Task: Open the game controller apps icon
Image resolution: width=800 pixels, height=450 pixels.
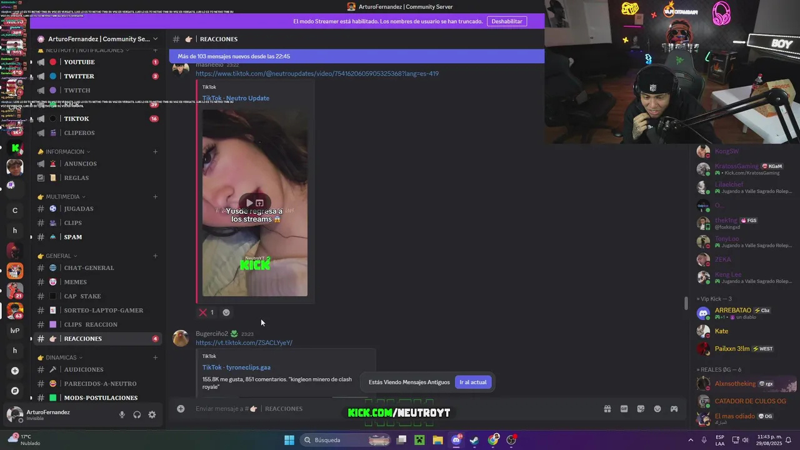Action: click(x=674, y=409)
